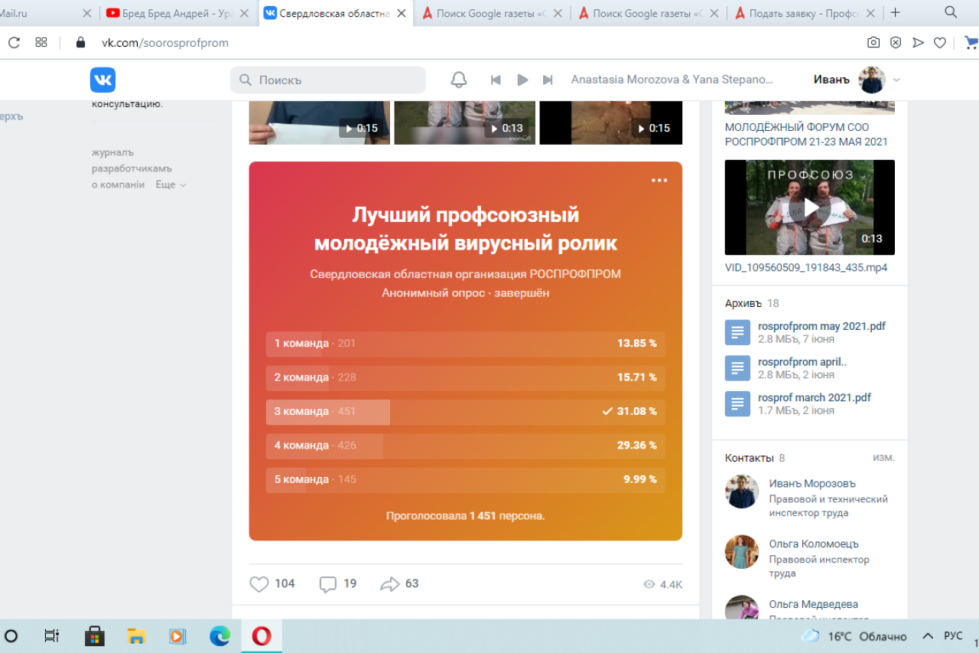Take a snapshot with the camera icon
The width and height of the screenshot is (979, 653).
pos(873,43)
